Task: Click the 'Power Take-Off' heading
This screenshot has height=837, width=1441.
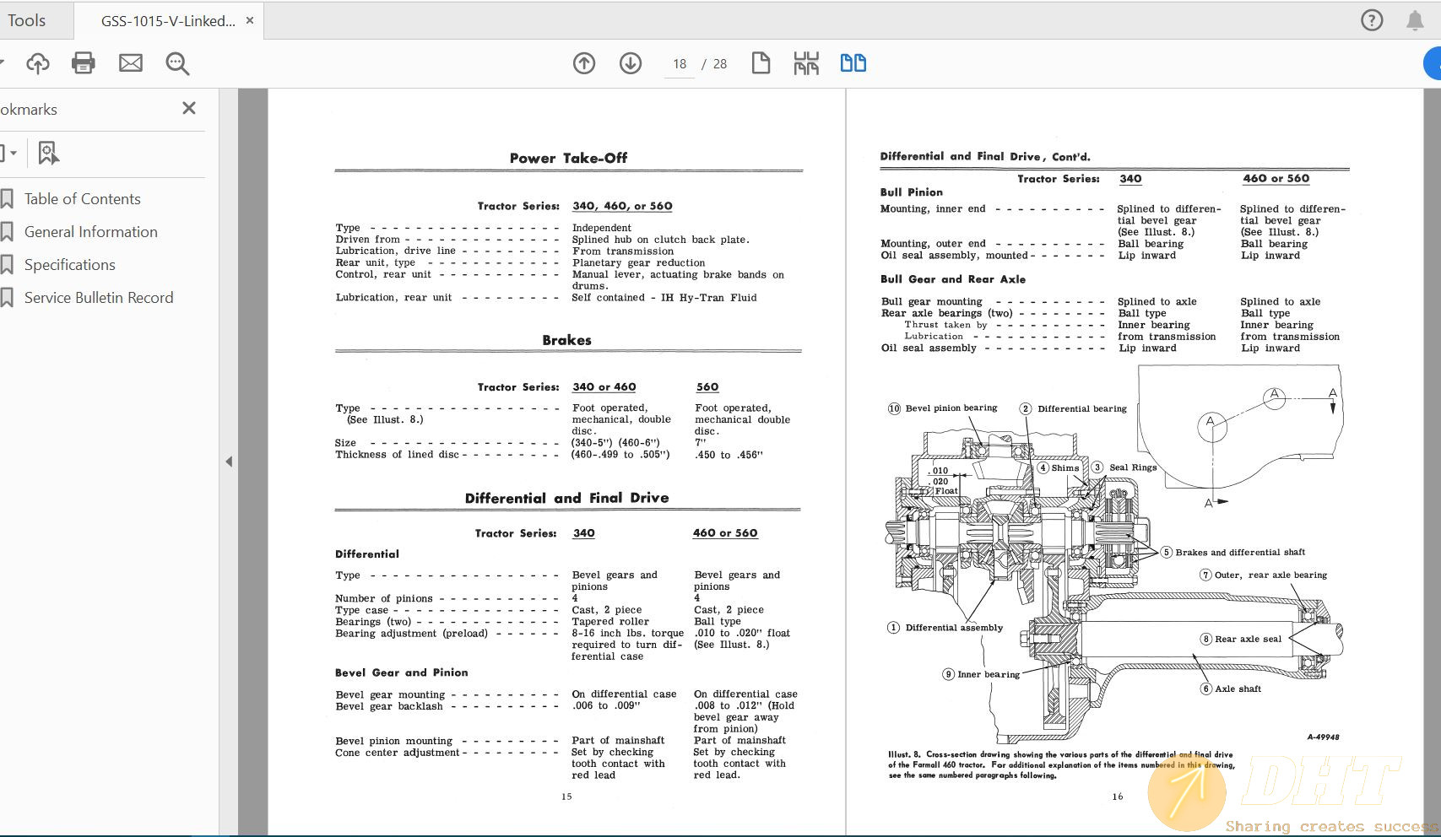Action: (x=568, y=158)
